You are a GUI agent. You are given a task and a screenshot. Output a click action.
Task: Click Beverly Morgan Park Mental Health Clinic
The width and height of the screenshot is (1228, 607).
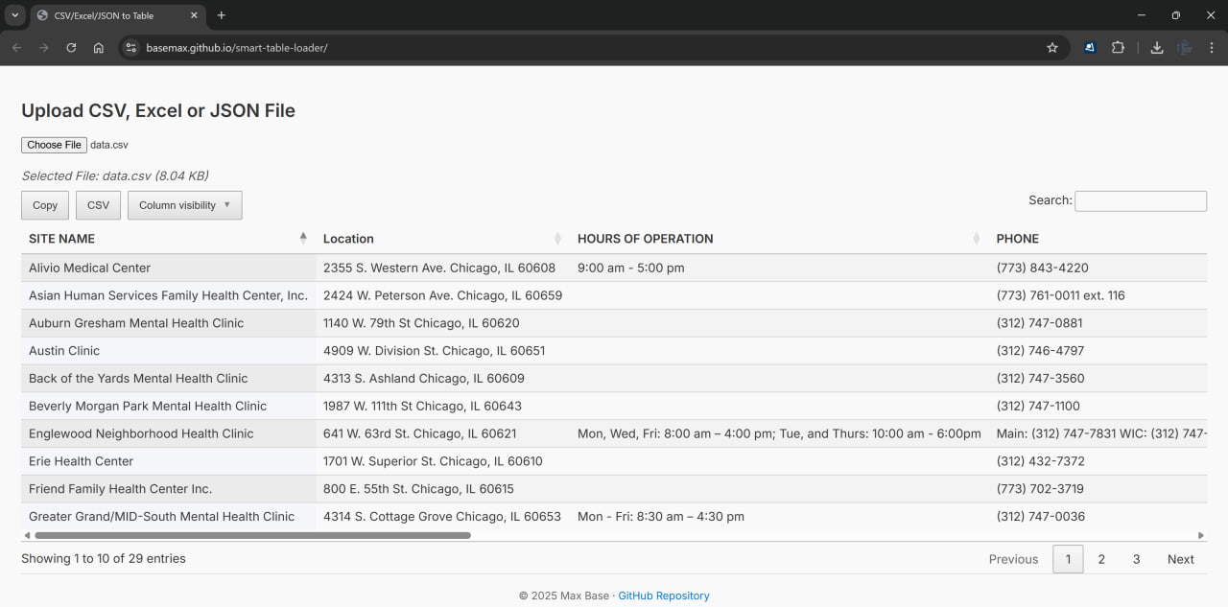tap(148, 406)
